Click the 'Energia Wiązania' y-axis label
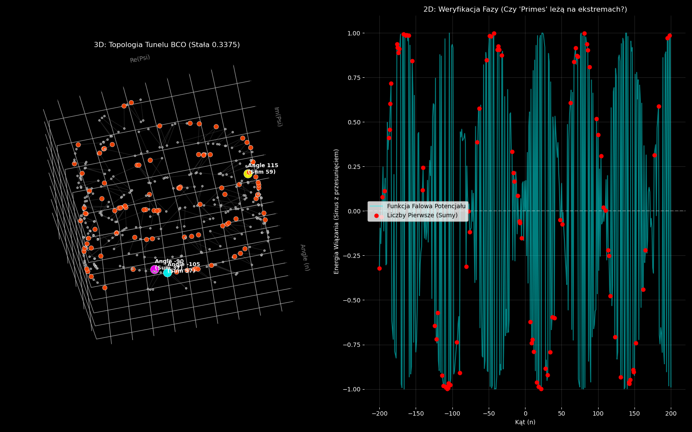This screenshot has width=692, height=432. coord(336,211)
